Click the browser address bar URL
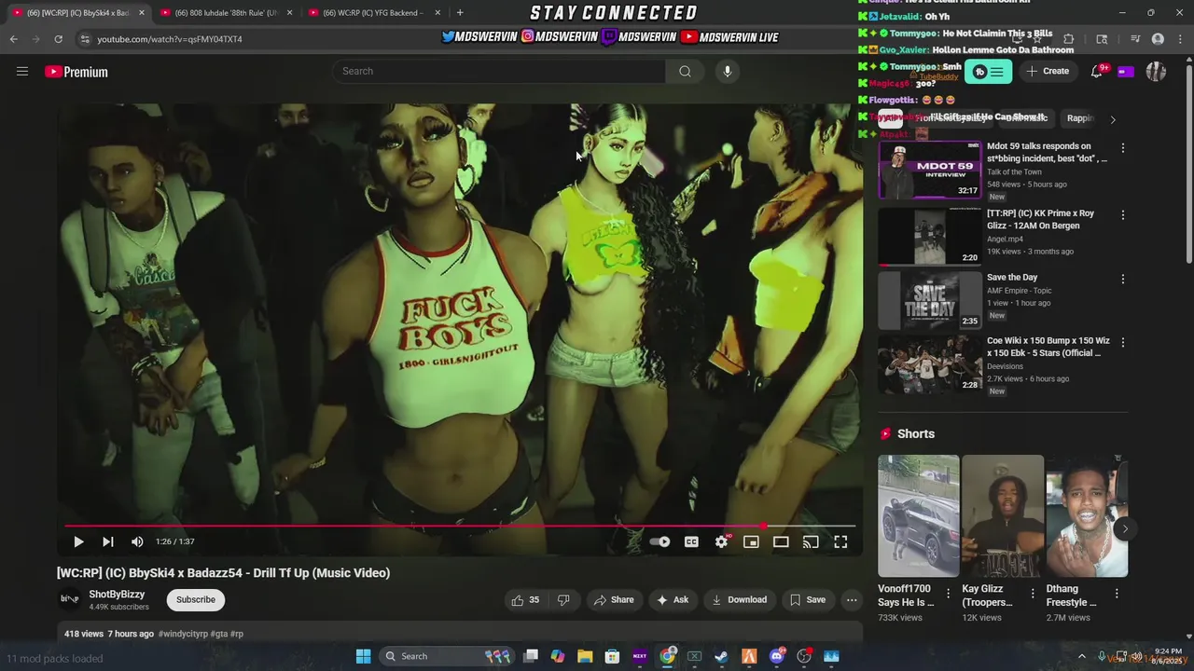 click(170, 39)
